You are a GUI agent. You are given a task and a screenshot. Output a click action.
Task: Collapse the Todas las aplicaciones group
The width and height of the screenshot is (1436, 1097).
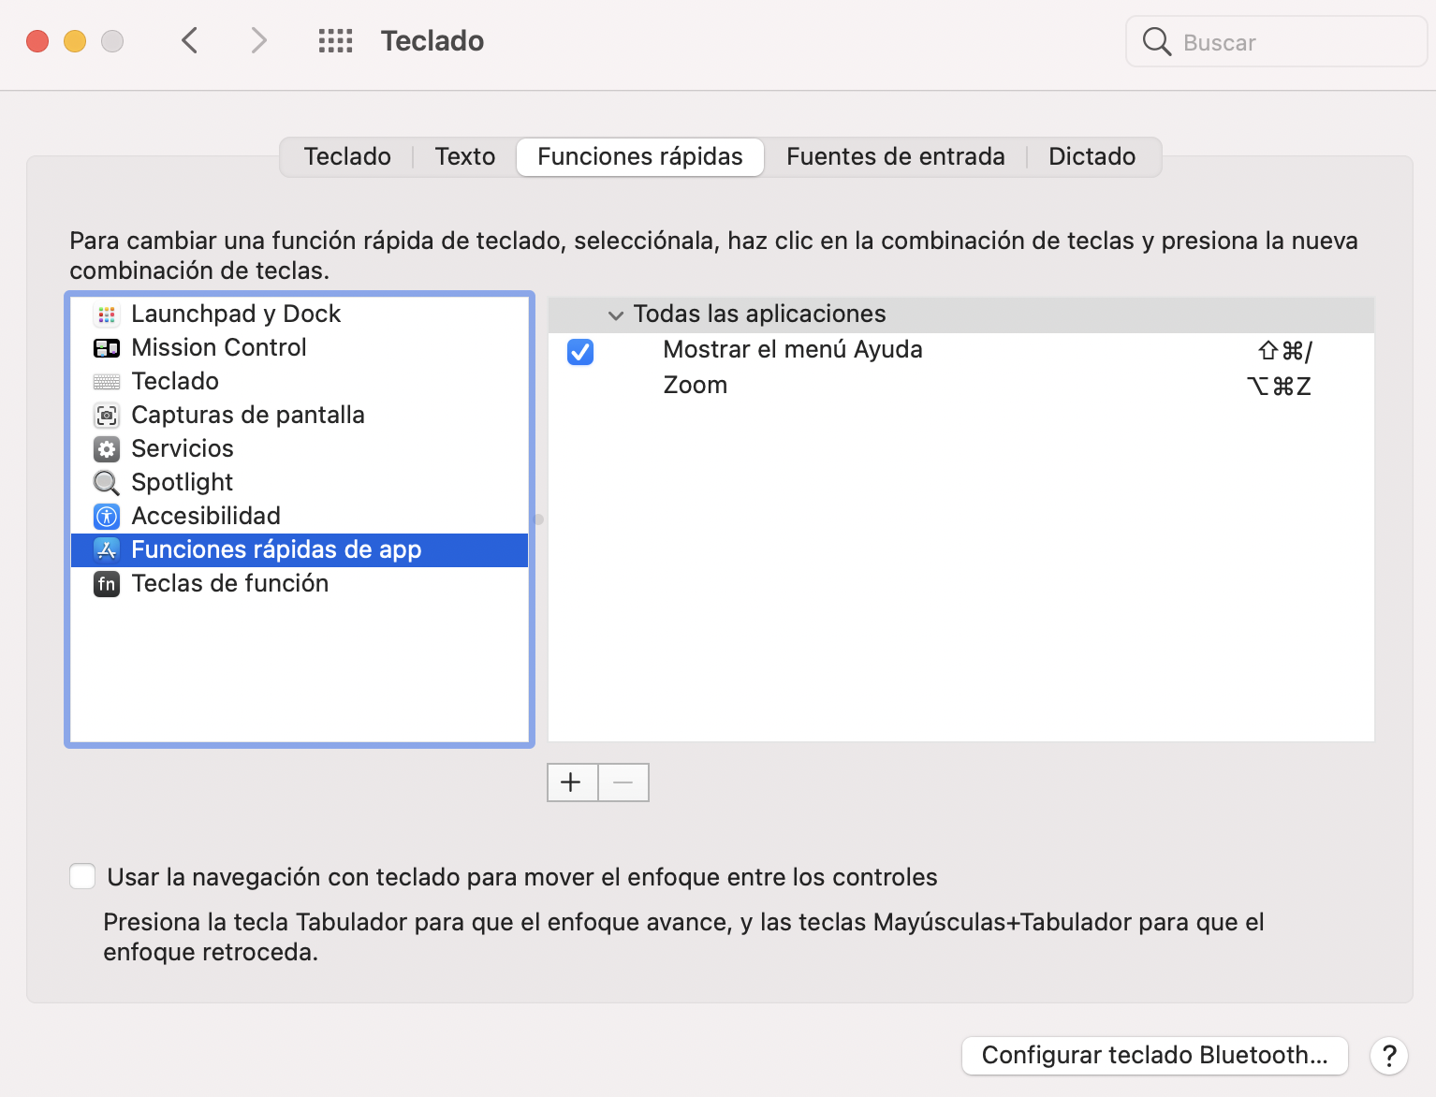tap(615, 315)
